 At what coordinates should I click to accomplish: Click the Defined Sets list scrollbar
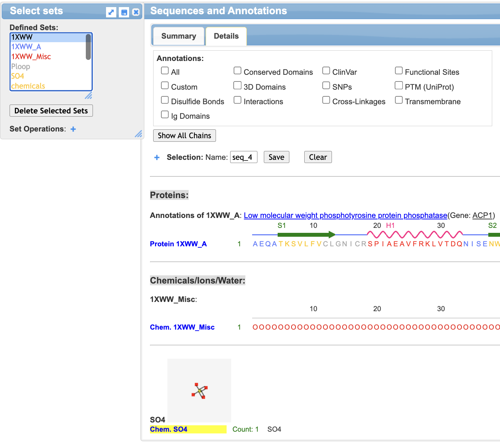point(88,47)
